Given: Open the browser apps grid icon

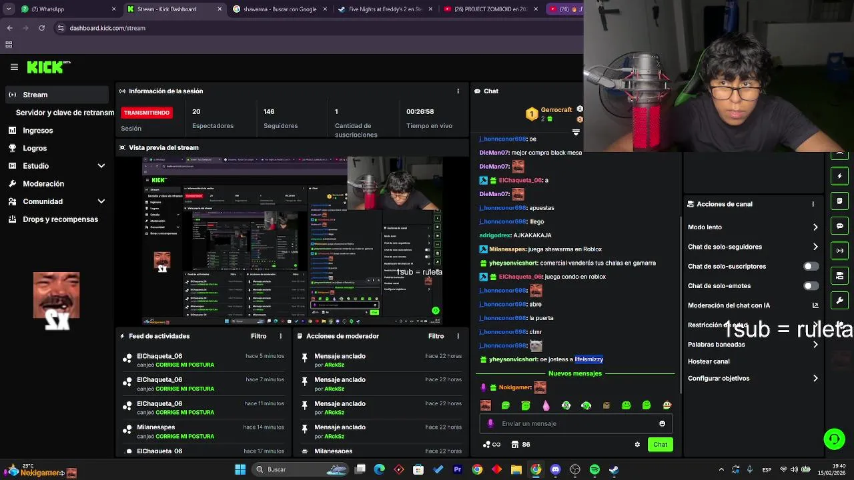Looking at the screenshot, I should (9, 45).
